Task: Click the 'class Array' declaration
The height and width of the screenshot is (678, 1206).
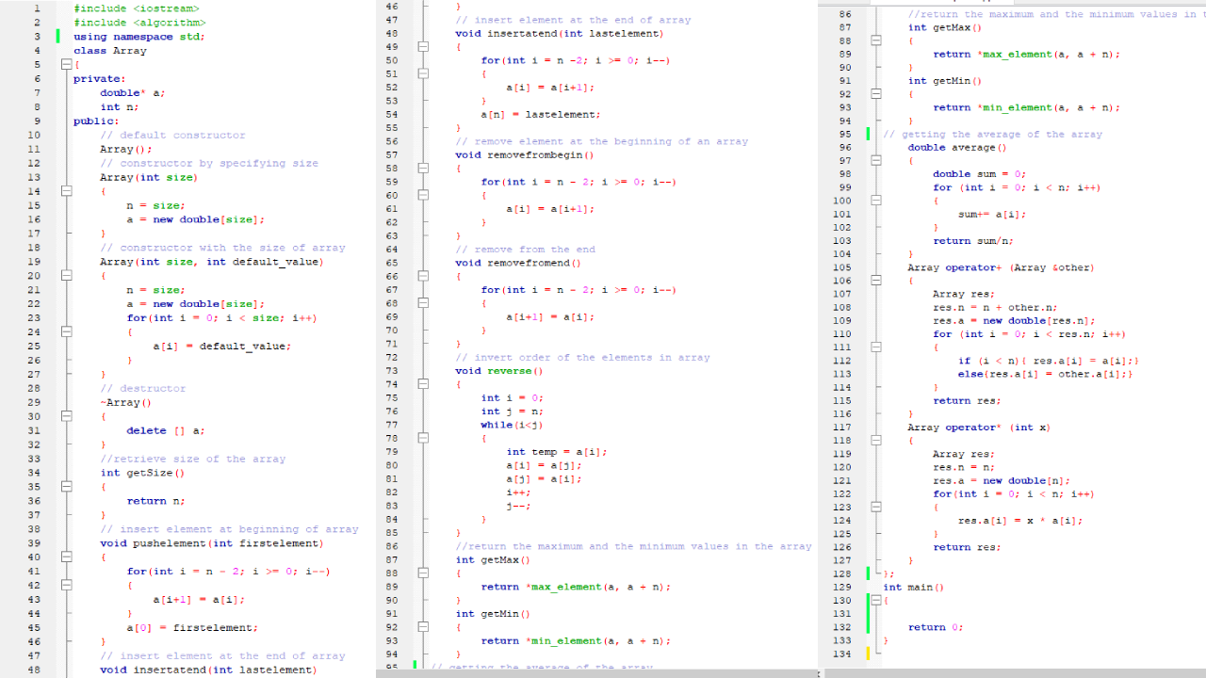Action: [x=110, y=51]
